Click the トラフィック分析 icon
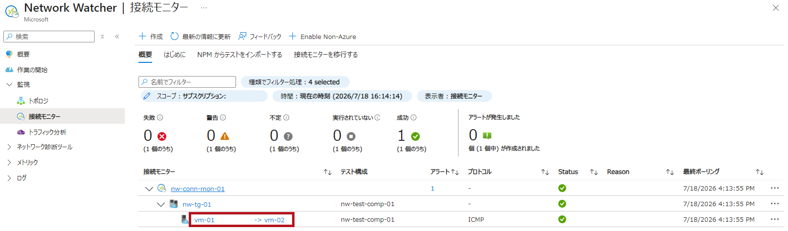The height and width of the screenshot is (231, 788). [21, 132]
